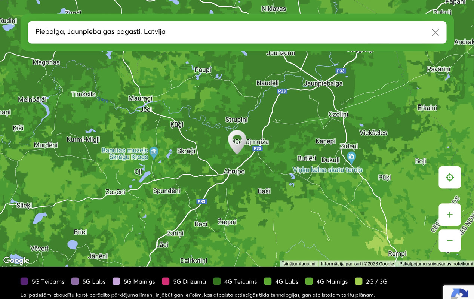Open Baņutas muzejs Skrāgu Krogs museum icon
474x299 pixels.
click(x=154, y=152)
